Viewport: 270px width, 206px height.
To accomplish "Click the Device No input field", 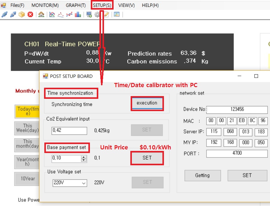I will pyautogui.click(x=237, y=110).
